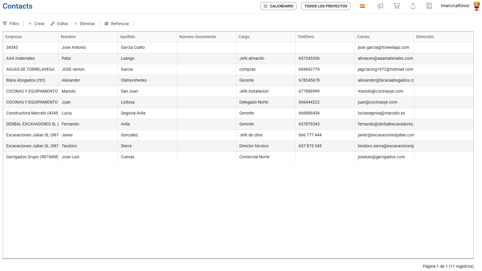Click the Teléfono column header

(306, 37)
